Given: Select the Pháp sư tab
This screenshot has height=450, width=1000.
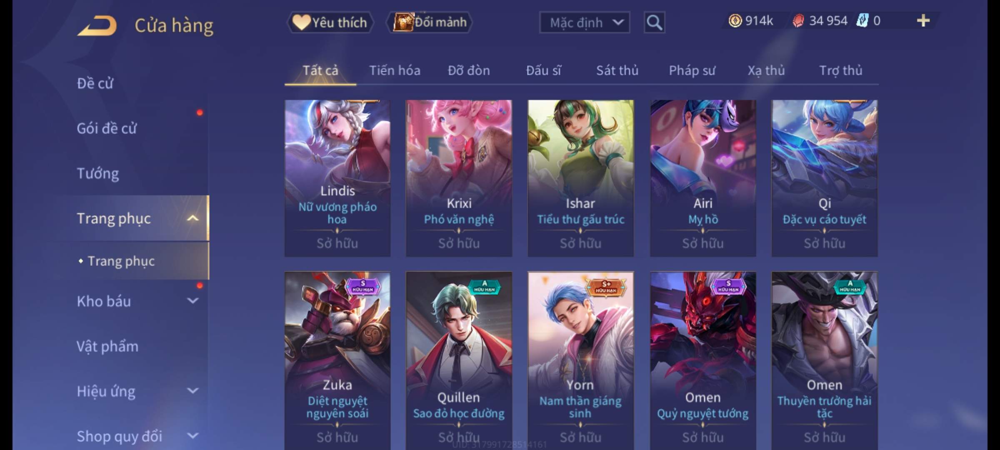Looking at the screenshot, I should click(692, 70).
